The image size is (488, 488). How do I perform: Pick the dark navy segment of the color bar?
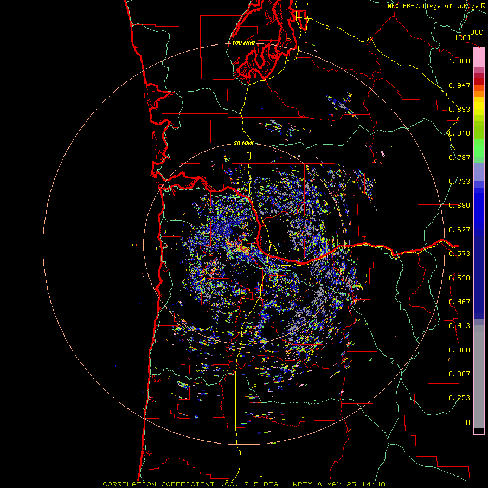pos(479,277)
